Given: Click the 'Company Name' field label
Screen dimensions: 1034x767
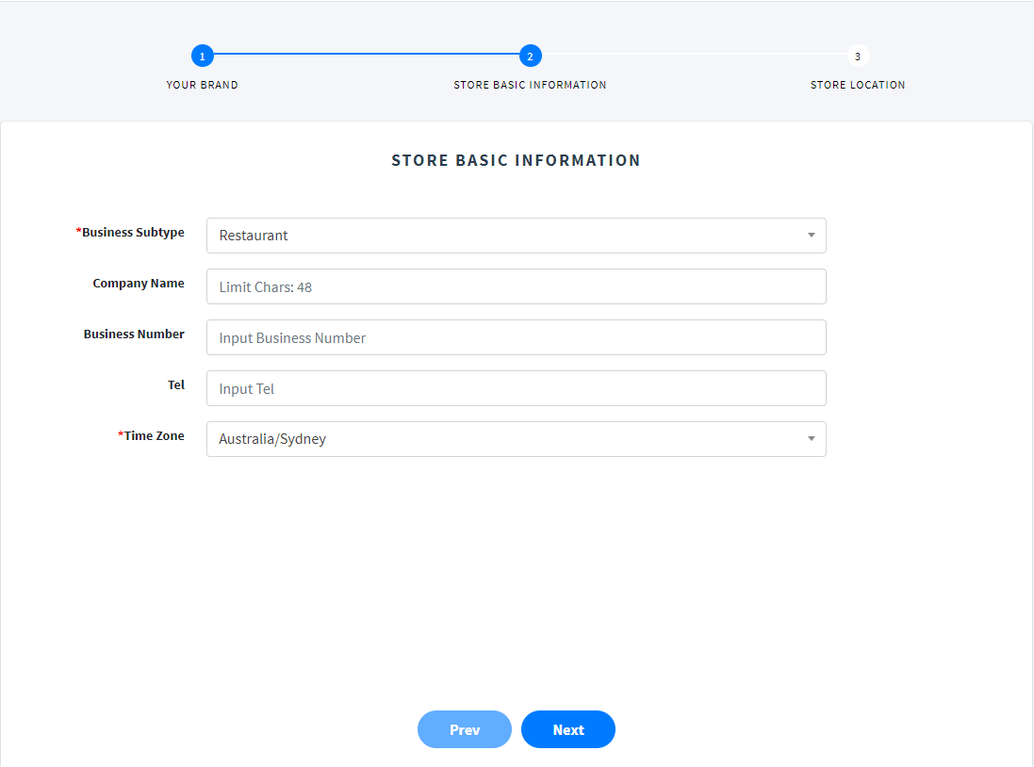Looking at the screenshot, I should [139, 284].
